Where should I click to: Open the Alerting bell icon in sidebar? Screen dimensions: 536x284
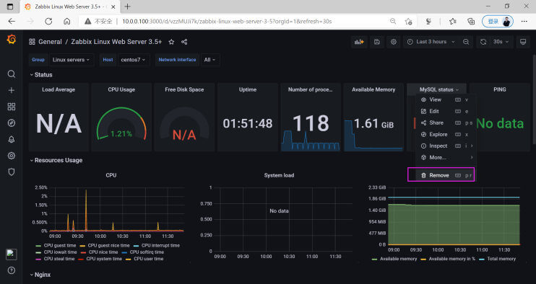pos(12,139)
